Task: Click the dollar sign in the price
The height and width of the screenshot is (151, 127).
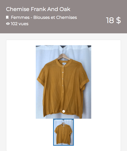Action: (x=118, y=20)
